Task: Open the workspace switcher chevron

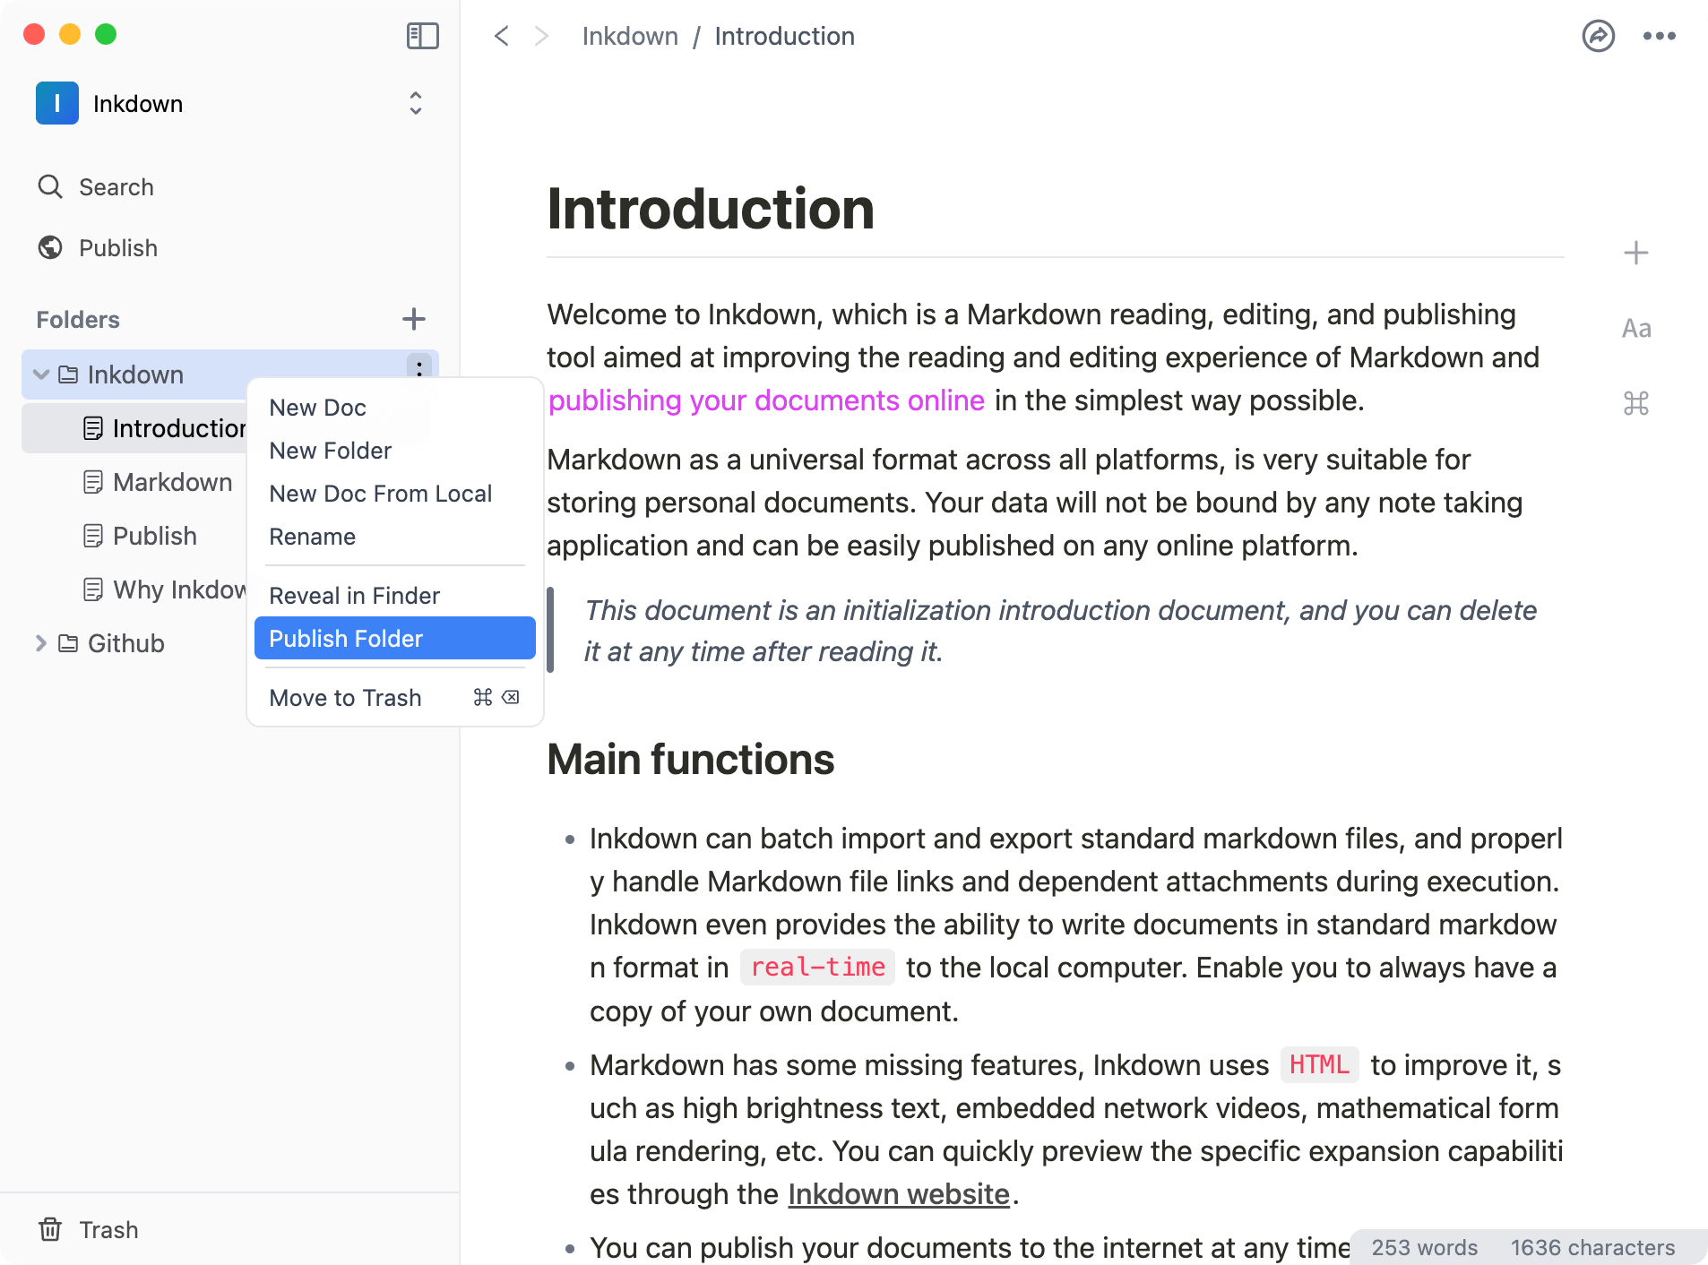Action: pyautogui.click(x=415, y=103)
